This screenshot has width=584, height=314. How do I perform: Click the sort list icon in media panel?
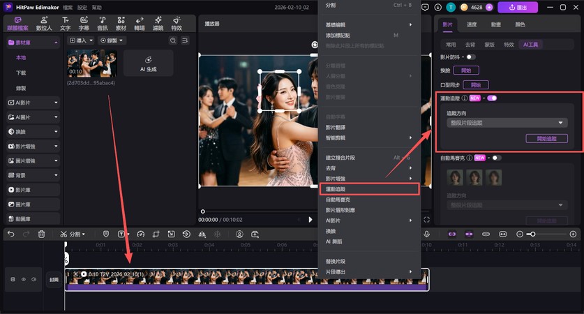(x=185, y=40)
